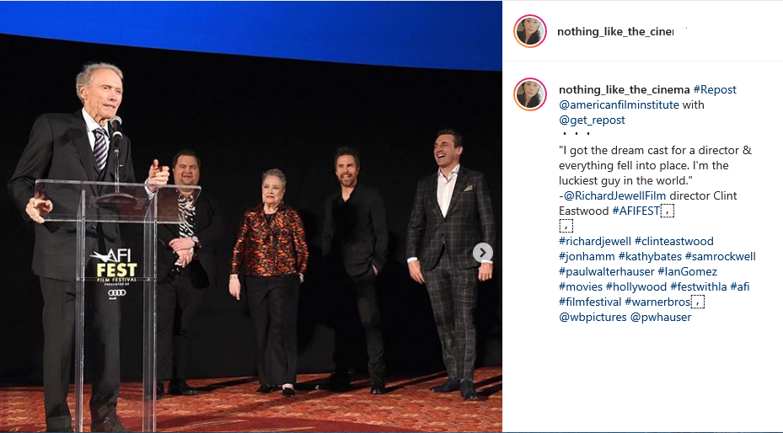Viewport: 783px width, 433px height.
Task: Visit the @pwhauser profile mention
Action: coord(661,318)
